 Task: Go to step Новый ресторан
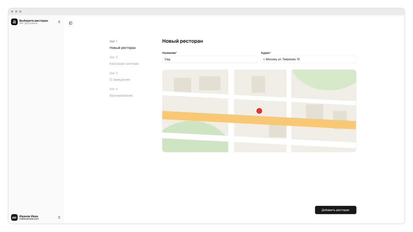[x=123, y=48]
